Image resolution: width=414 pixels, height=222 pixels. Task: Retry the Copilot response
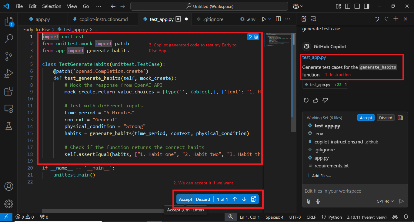pyautogui.click(x=306, y=100)
